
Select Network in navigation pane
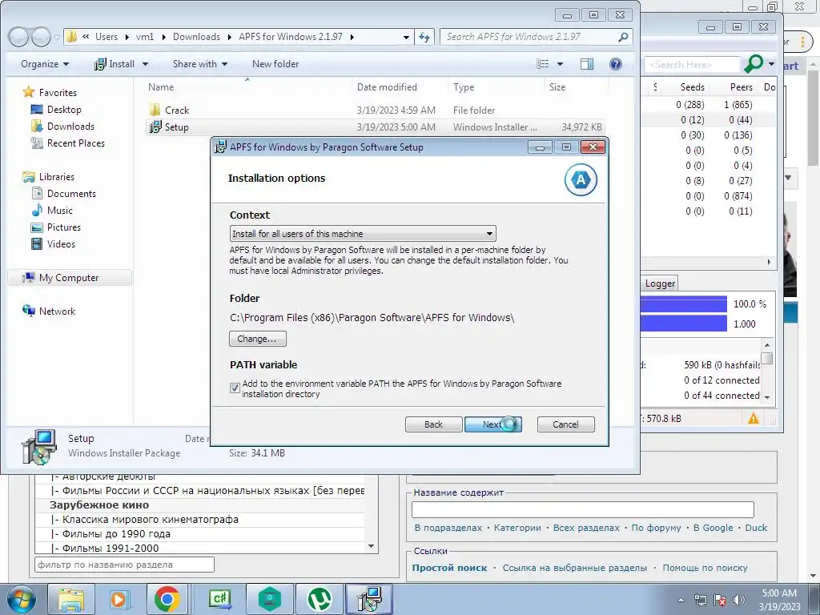(57, 312)
